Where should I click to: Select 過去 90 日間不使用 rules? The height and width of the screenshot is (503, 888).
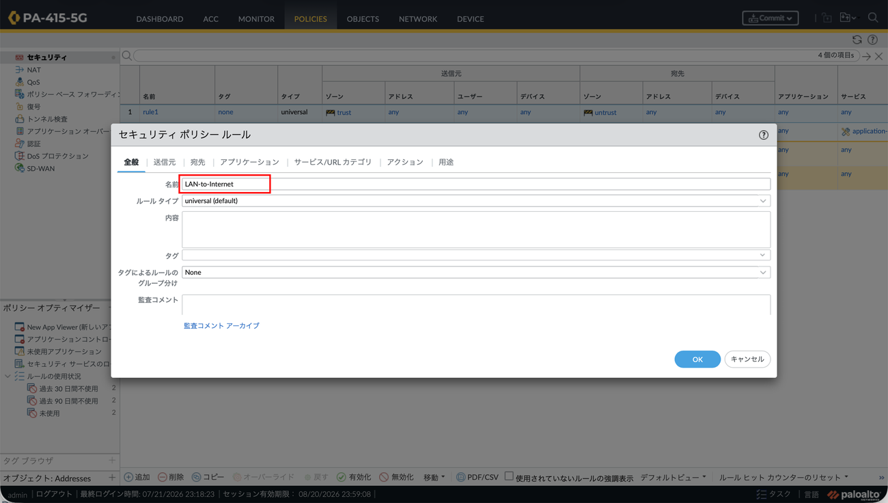coord(68,400)
